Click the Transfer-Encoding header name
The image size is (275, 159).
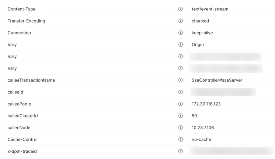point(26,21)
